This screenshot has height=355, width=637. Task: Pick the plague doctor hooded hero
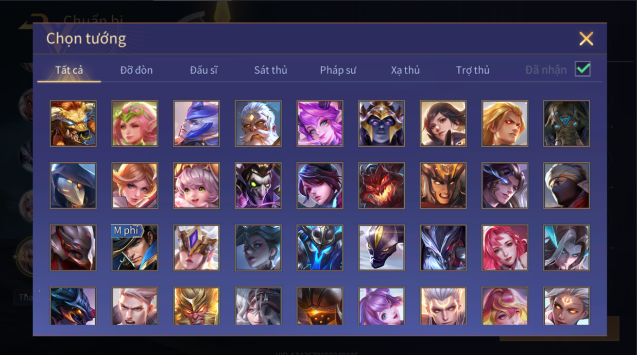(x=73, y=185)
